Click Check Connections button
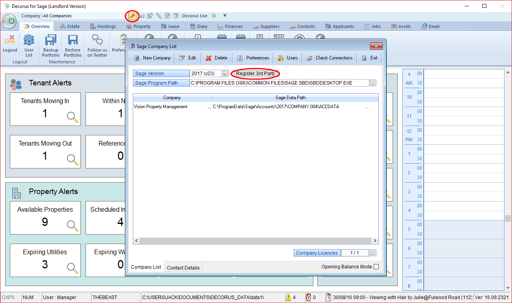 [330, 58]
